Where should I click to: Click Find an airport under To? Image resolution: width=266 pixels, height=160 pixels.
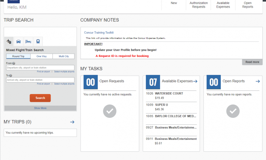click(x=43, y=84)
